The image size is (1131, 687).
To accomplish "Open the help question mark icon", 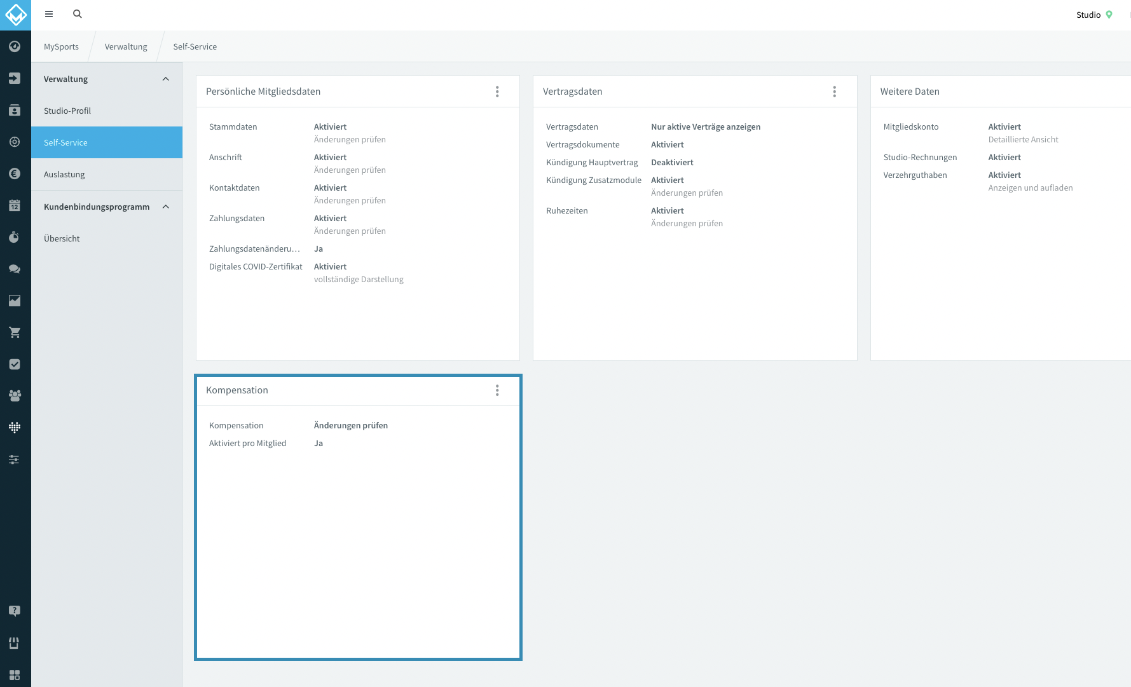I will (15, 611).
